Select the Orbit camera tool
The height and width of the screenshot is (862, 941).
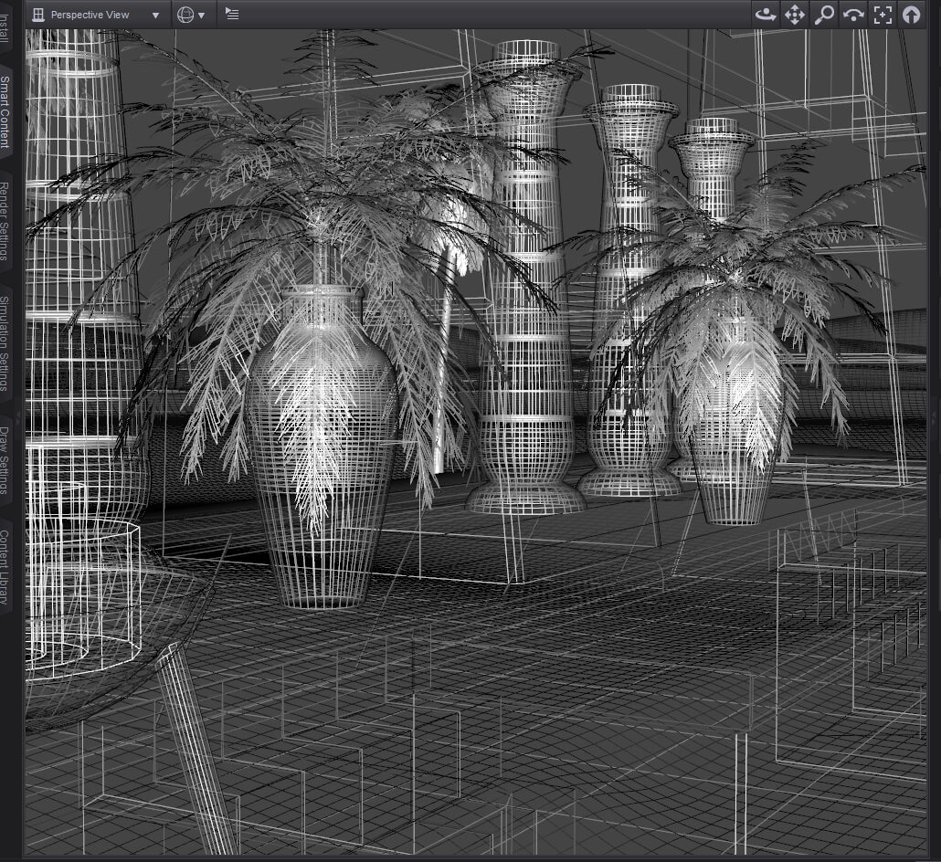(x=766, y=15)
